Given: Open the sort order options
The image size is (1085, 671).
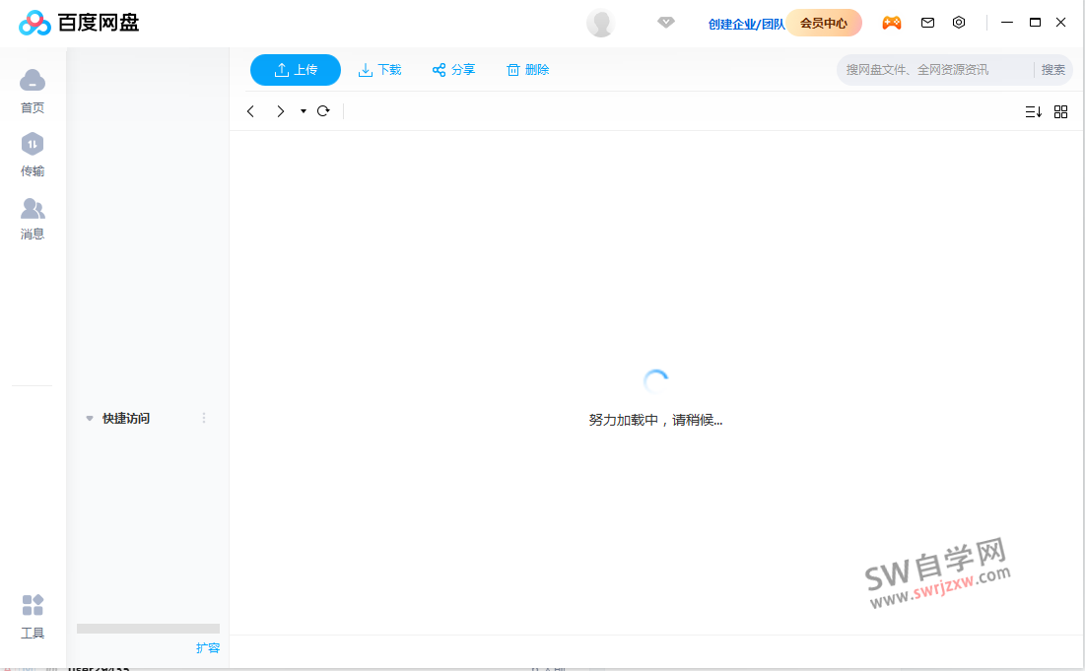Looking at the screenshot, I should [x=1033, y=111].
